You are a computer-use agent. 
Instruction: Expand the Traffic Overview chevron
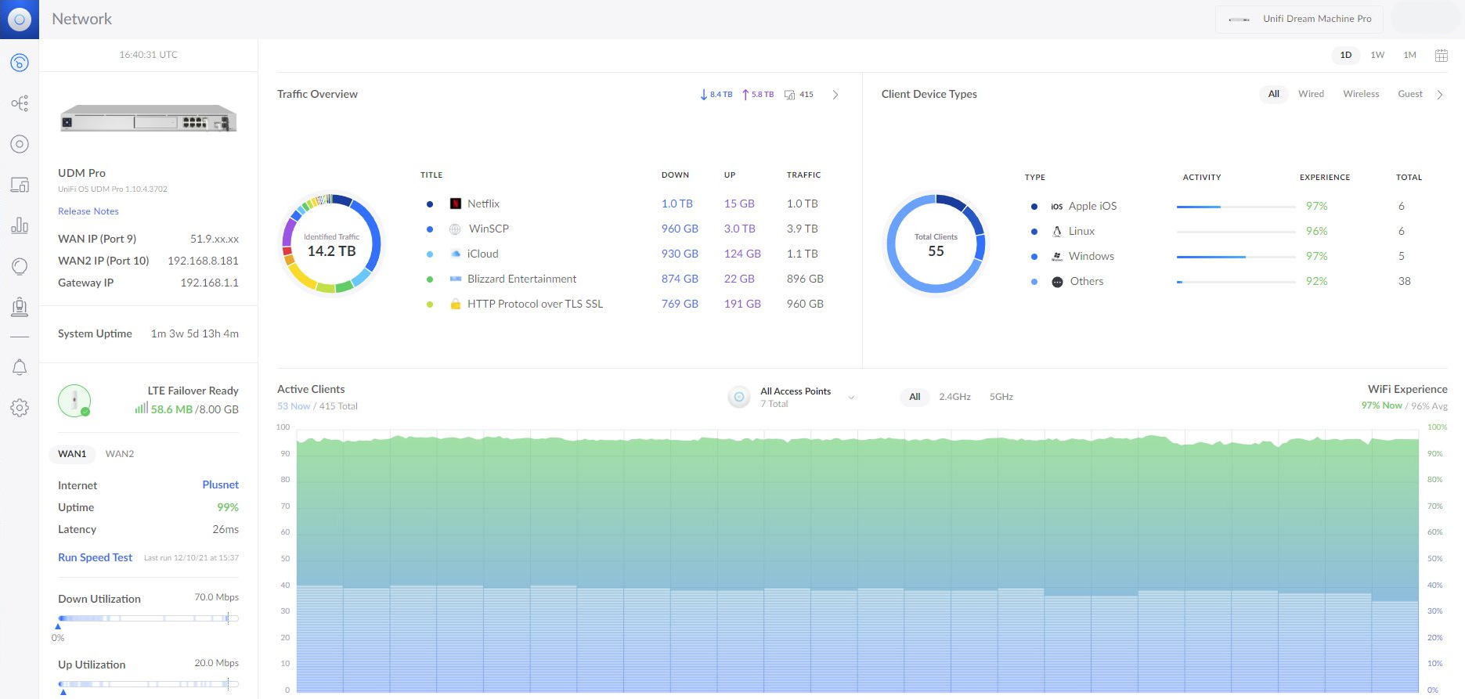[x=835, y=95]
